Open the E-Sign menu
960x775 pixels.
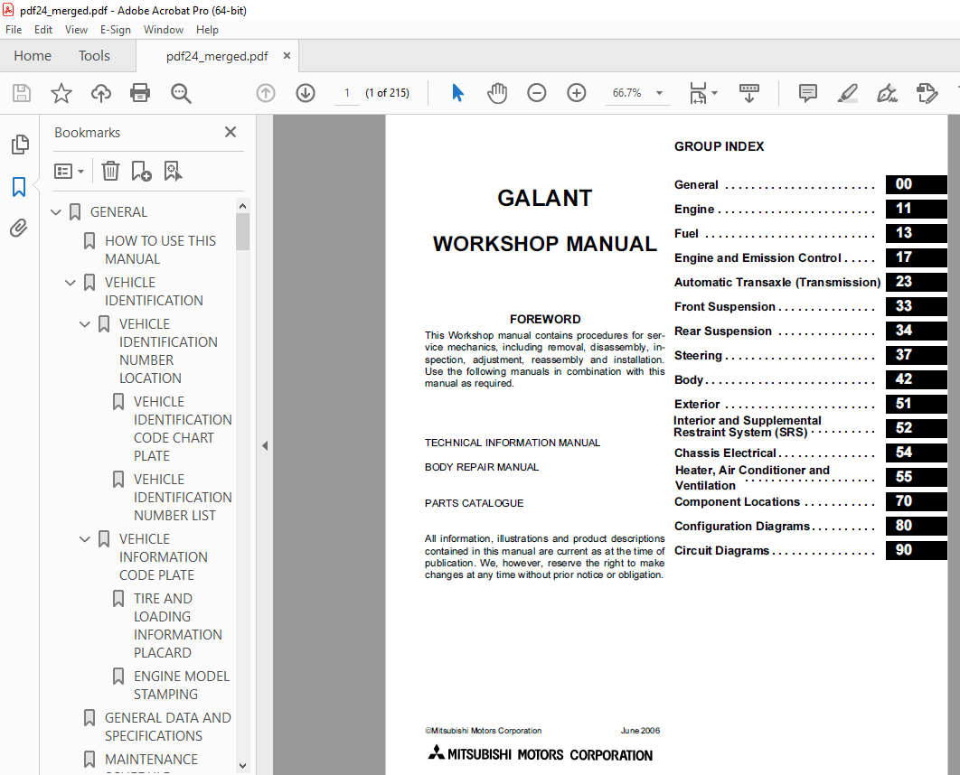pos(115,30)
